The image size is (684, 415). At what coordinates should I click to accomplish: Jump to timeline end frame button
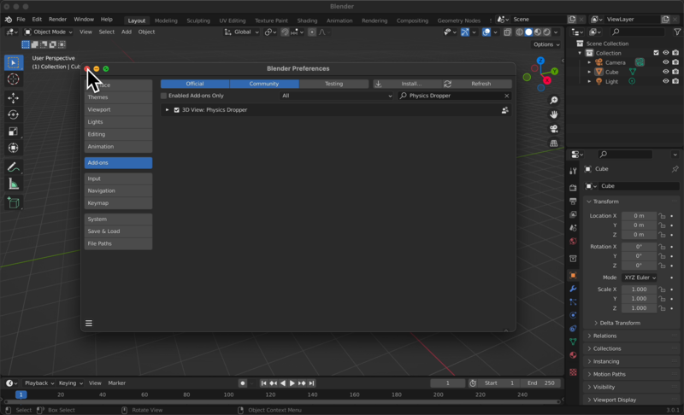click(x=311, y=383)
